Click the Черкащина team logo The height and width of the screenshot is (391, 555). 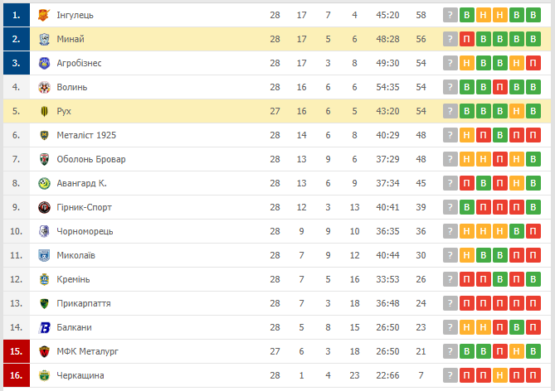(44, 375)
